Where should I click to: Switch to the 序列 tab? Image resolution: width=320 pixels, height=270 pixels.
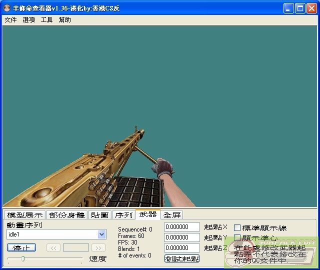(x=123, y=215)
